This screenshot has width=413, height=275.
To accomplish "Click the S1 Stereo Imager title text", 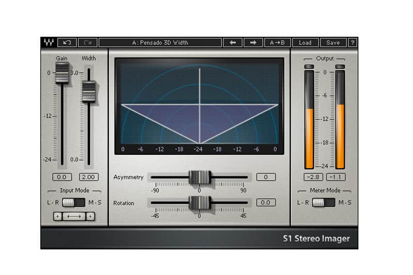I will coord(316,238).
